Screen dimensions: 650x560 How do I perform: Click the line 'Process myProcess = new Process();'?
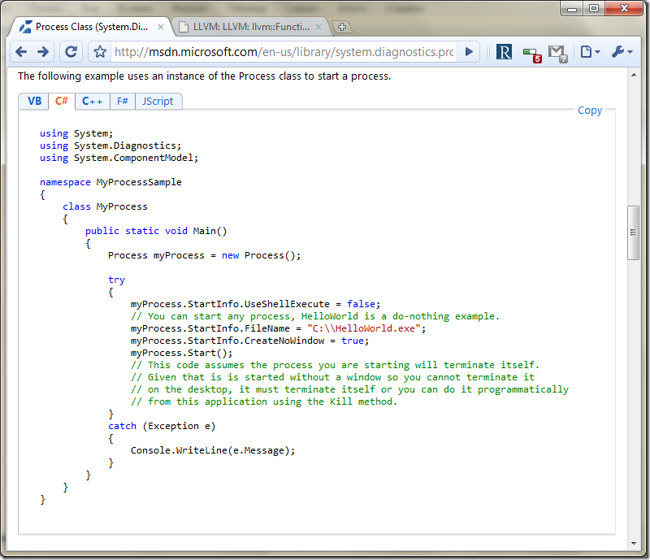[205, 255]
